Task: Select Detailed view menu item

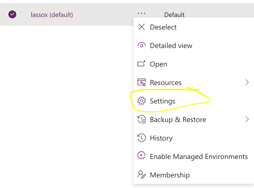Action: (171, 46)
